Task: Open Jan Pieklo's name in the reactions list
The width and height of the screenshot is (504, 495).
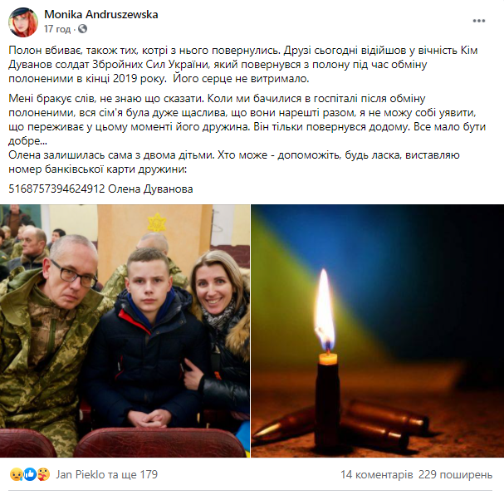Action: point(81,474)
